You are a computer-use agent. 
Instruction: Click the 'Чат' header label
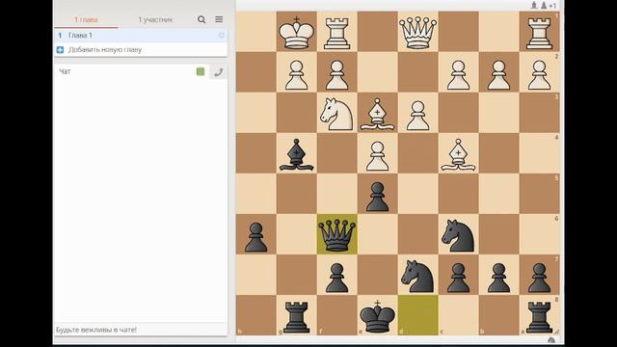click(65, 71)
